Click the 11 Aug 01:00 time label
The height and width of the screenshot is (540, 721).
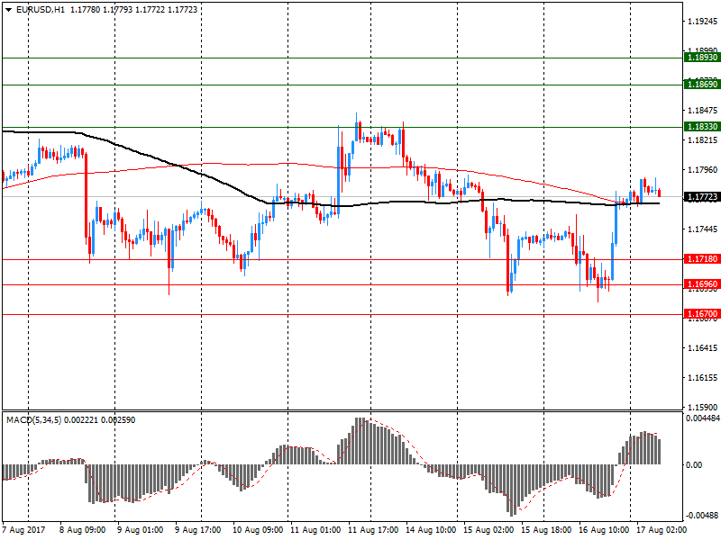315,530
